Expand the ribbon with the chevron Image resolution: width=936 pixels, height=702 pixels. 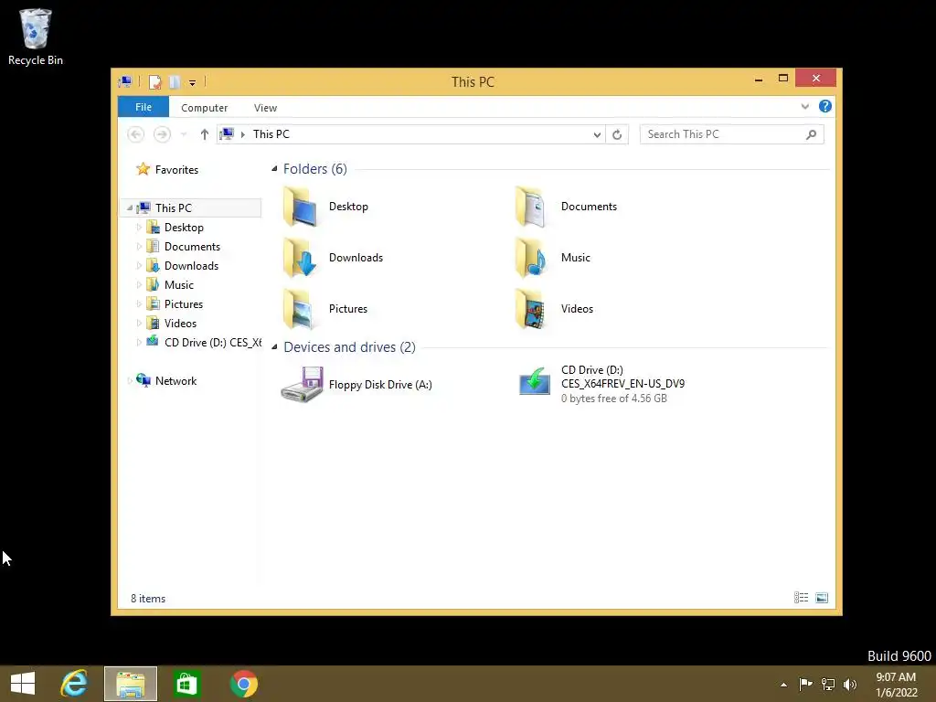(804, 106)
